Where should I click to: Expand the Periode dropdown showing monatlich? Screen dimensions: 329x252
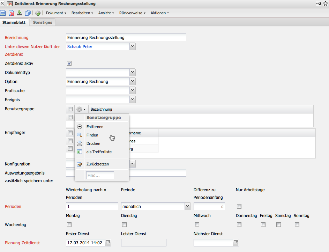tap(187, 207)
